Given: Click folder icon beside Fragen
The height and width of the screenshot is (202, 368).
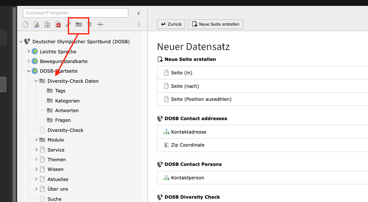Looking at the screenshot, I should [50, 120].
